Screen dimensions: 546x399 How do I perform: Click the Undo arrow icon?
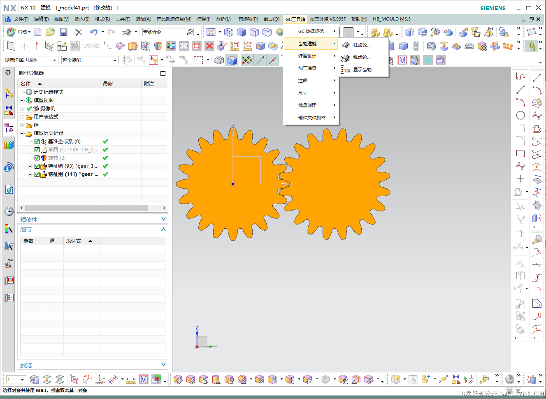(x=94, y=32)
